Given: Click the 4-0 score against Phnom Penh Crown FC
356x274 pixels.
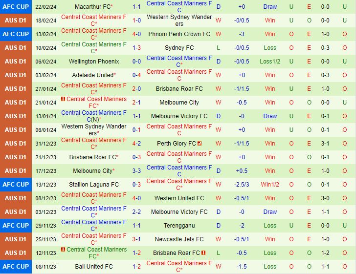Looking at the screenshot, I should (x=136, y=34).
